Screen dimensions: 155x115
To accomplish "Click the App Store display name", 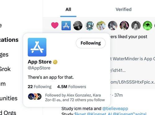I will point(40,62).
